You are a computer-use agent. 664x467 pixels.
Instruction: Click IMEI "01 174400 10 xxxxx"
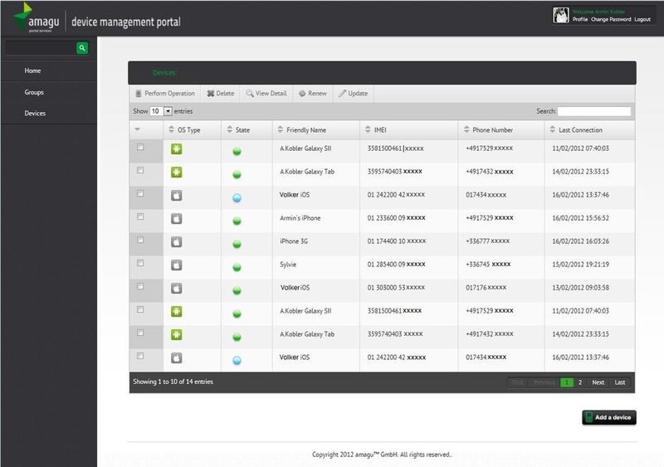point(397,241)
